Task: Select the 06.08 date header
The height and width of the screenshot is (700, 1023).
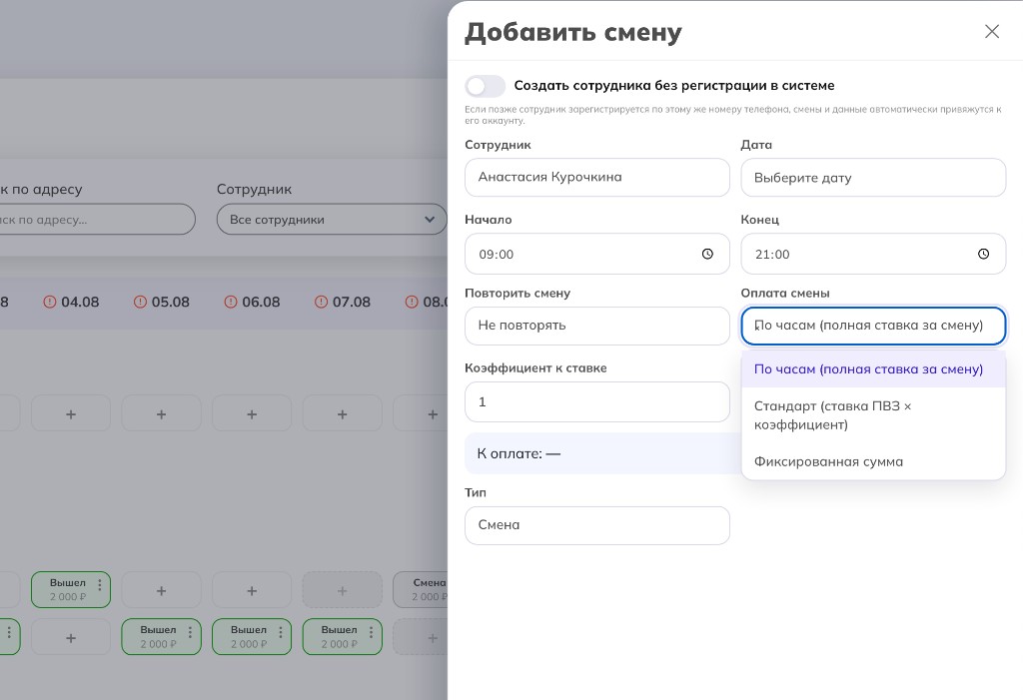Action: coord(261,302)
